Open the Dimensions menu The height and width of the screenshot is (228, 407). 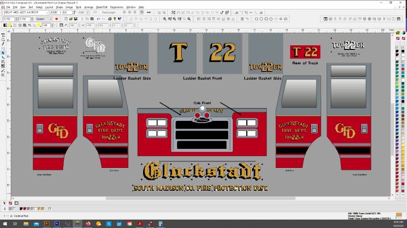pyautogui.click(x=117, y=7)
